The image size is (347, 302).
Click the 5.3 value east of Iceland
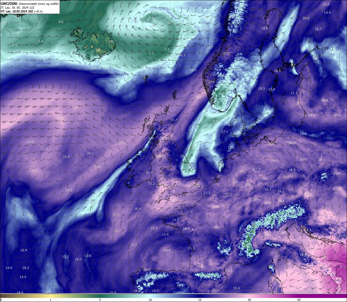(151, 53)
